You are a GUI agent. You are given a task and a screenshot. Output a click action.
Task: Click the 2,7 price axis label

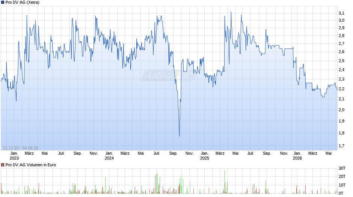(341, 43)
